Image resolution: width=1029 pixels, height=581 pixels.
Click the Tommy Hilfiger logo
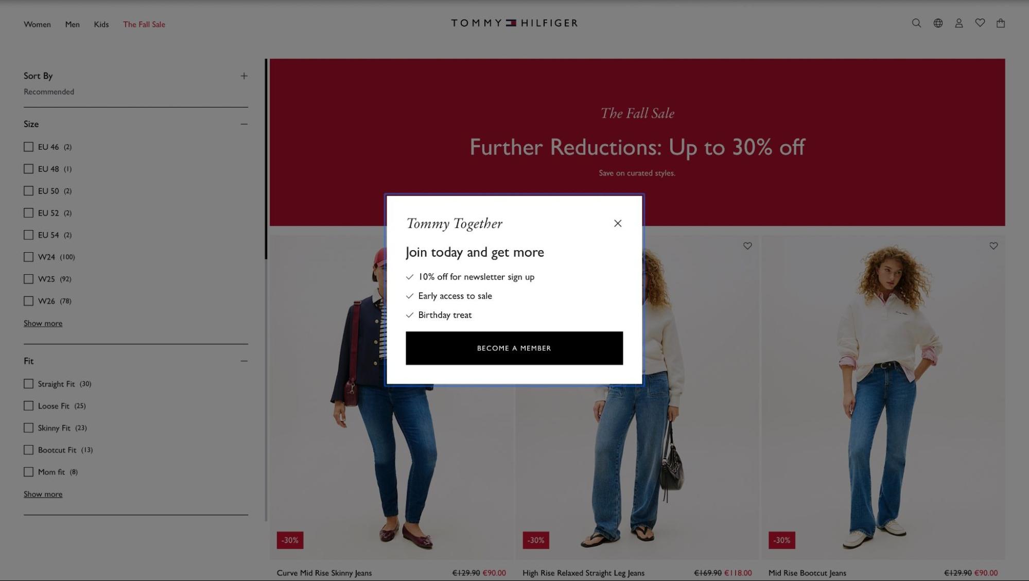[514, 23]
